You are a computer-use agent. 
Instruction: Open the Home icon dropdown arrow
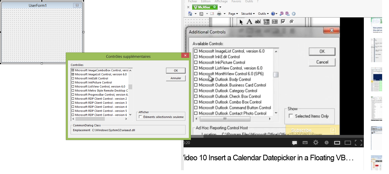pos(196,14)
